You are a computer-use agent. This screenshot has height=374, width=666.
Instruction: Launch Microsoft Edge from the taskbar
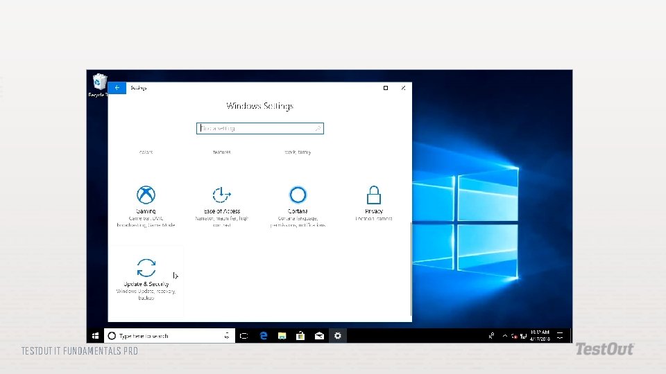pyautogui.click(x=264, y=336)
